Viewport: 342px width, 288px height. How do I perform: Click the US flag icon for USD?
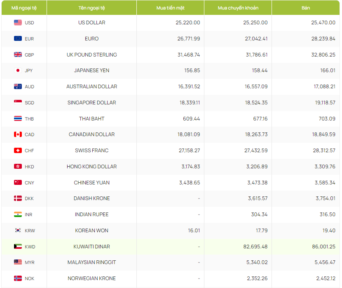point(18,23)
